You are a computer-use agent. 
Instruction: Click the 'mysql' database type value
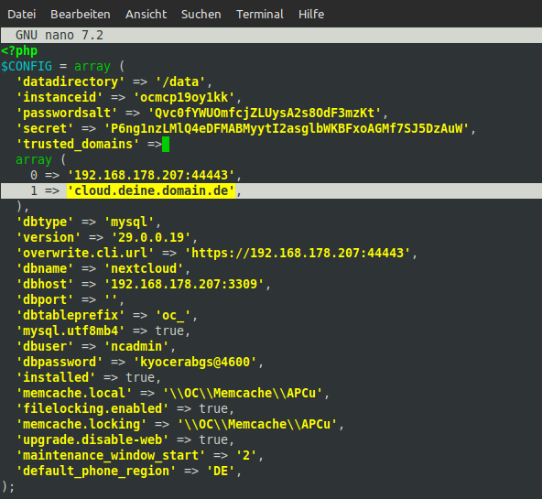click(129, 222)
